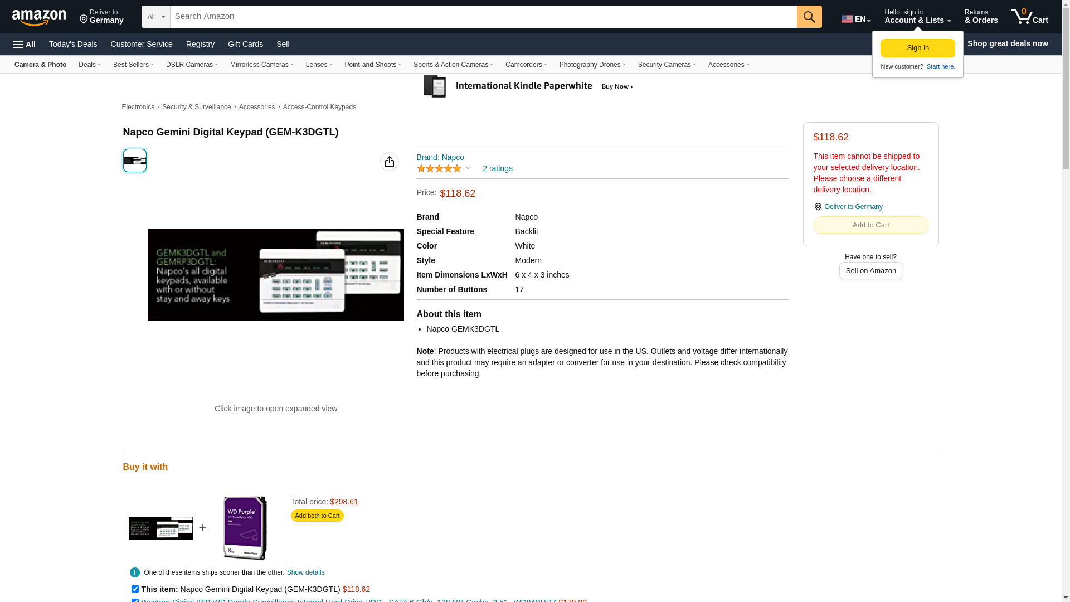Expand the star rating dropdown arrow
Image resolution: width=1070 pixels, height=602 pixels.
click(468, 168)
